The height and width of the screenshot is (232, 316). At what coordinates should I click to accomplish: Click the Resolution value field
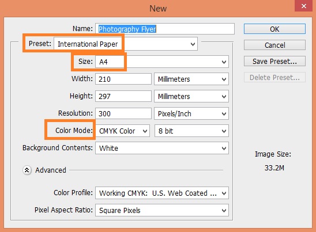point(123,113)
